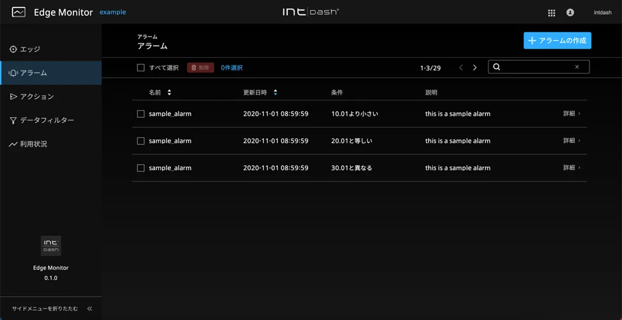Click the small アラーム breadcrumb text

coord(147,37)
